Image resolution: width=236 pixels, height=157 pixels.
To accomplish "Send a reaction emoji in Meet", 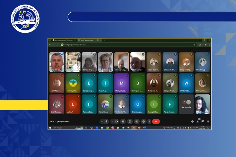I will 130,121.
